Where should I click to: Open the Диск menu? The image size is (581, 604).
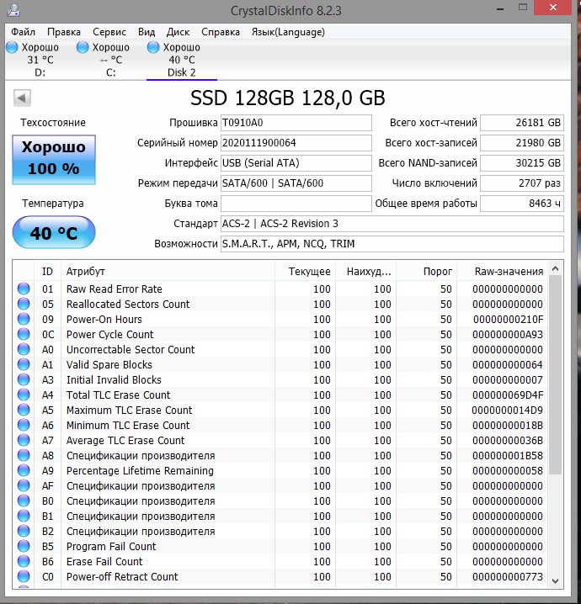click(x=179, y=32)
